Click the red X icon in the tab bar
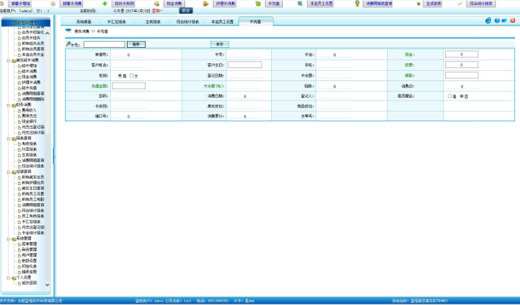 (512, 21)
